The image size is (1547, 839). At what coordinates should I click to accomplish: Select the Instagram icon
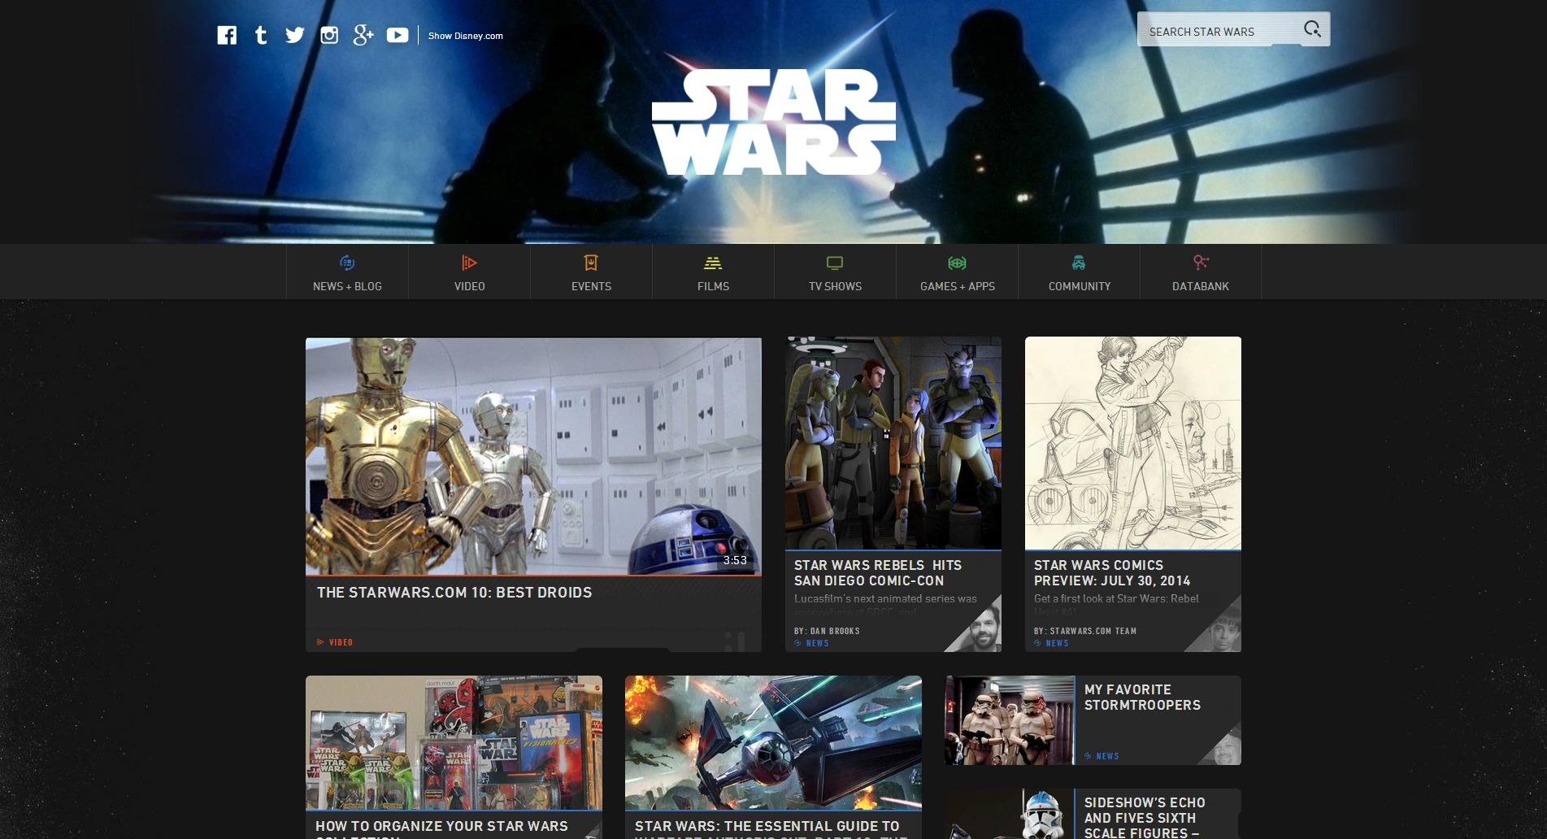click(328, 35)
